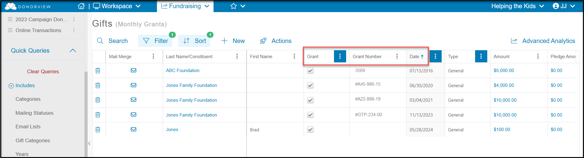Image resolution: width=584 pixels, height=158 pixels.
Task: Select Gift Categories in Quick Queries
Action: (x=33, y=140)
